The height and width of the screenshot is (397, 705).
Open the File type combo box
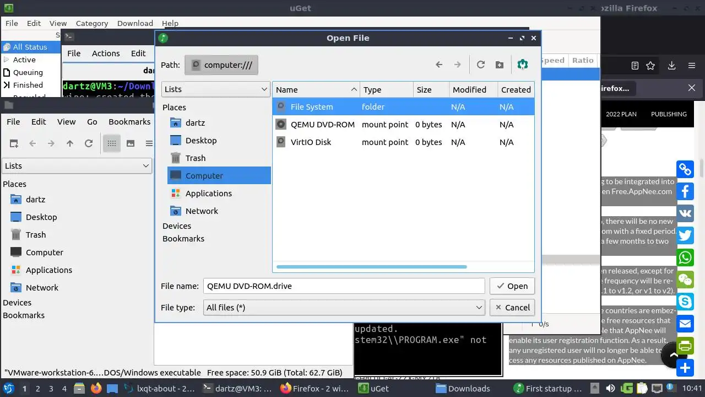point(344,307)
